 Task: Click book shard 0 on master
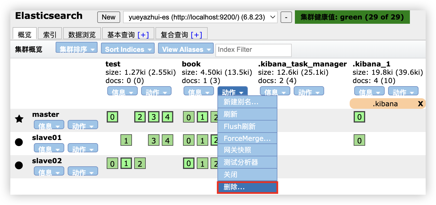click(x=189, y=117)
